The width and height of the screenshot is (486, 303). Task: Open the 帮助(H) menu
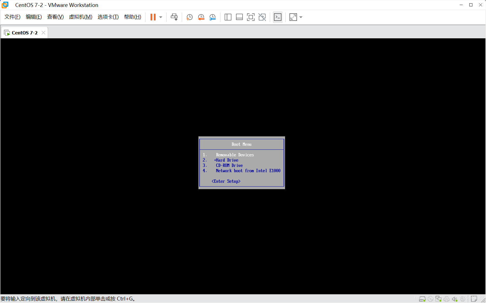click(133, 17)
